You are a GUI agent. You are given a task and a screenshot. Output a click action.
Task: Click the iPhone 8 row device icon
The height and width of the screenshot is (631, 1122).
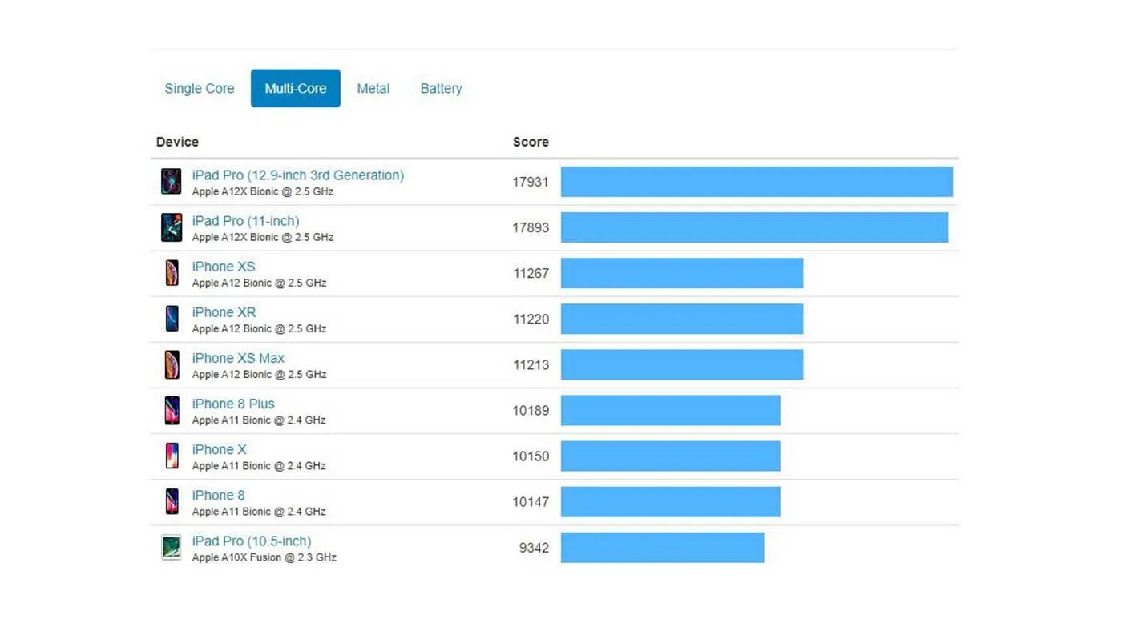(x=172, y=501)
